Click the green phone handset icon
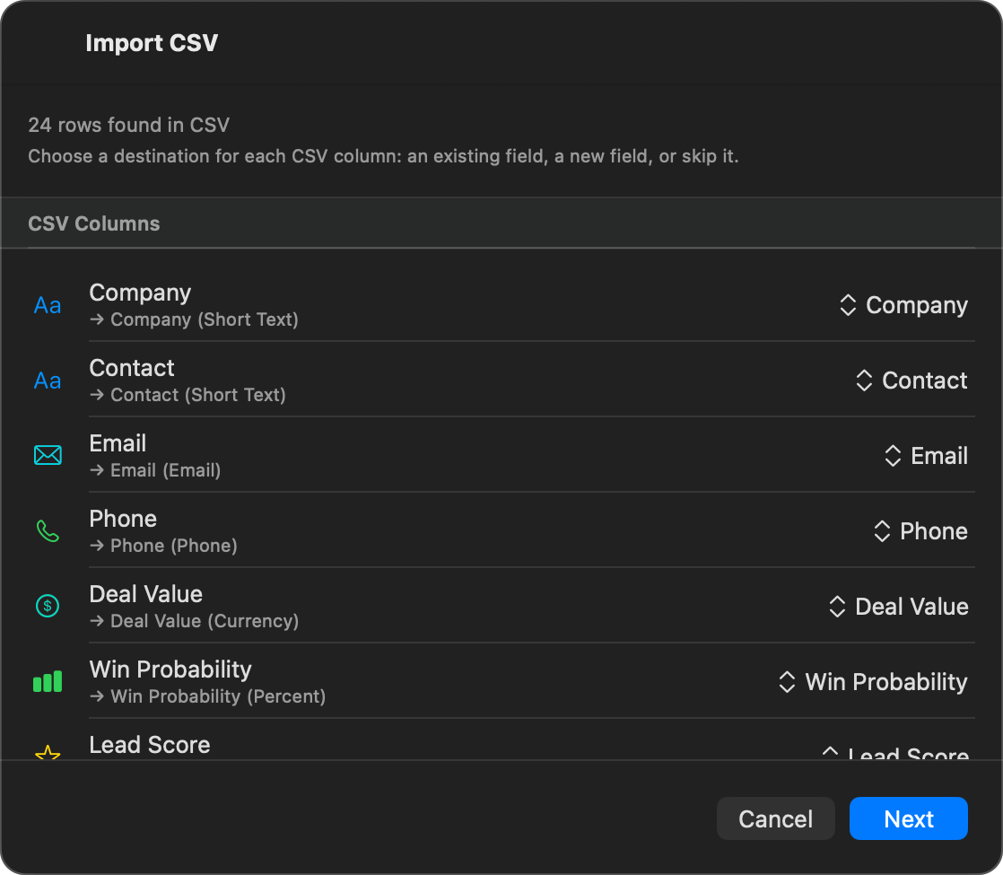The width and height of the screenshot is (1003, 875). (48, 530)
